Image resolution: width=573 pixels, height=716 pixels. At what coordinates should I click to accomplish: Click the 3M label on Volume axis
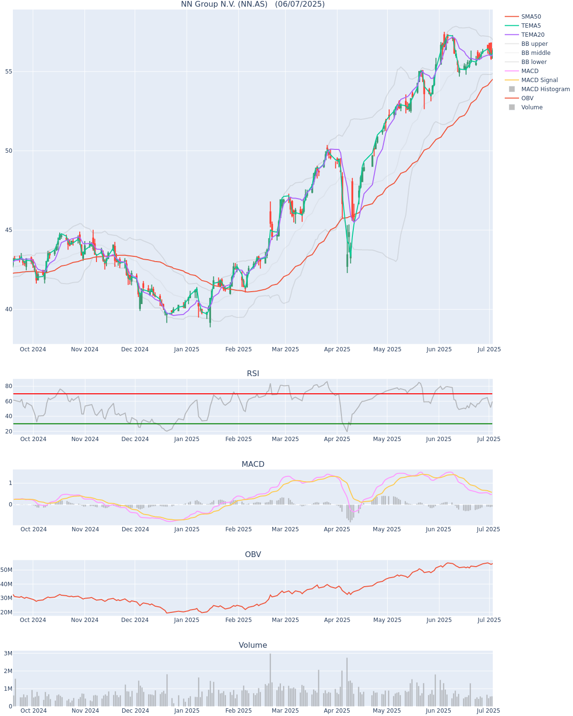pyautogui.click(x=8, y=653)
